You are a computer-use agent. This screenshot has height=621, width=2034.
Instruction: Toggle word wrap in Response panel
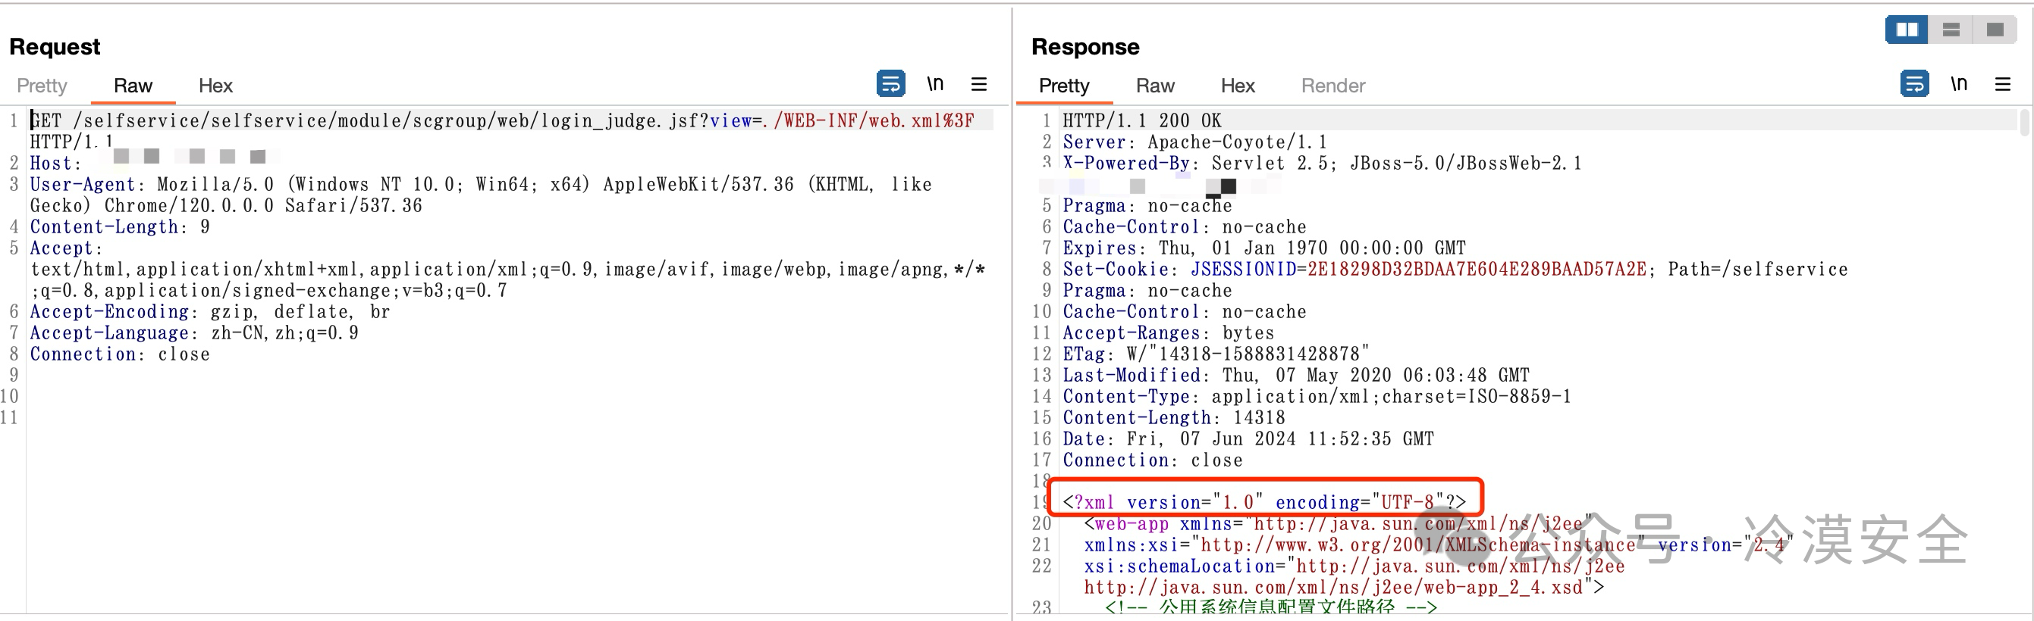pos(1914,83)
